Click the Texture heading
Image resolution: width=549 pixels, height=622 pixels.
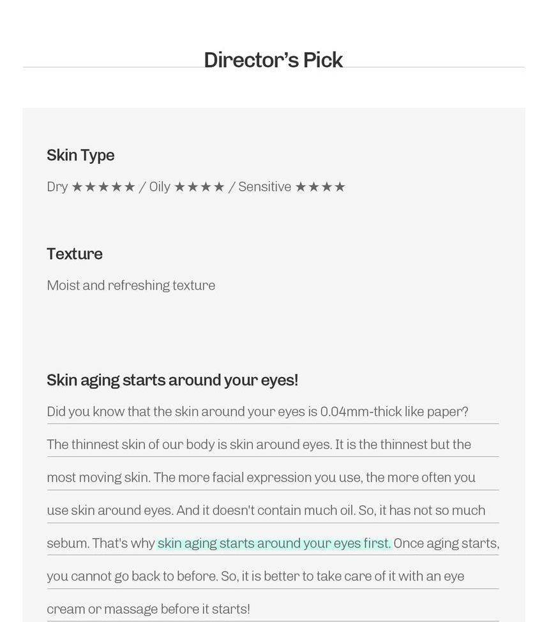coord(75,254)
